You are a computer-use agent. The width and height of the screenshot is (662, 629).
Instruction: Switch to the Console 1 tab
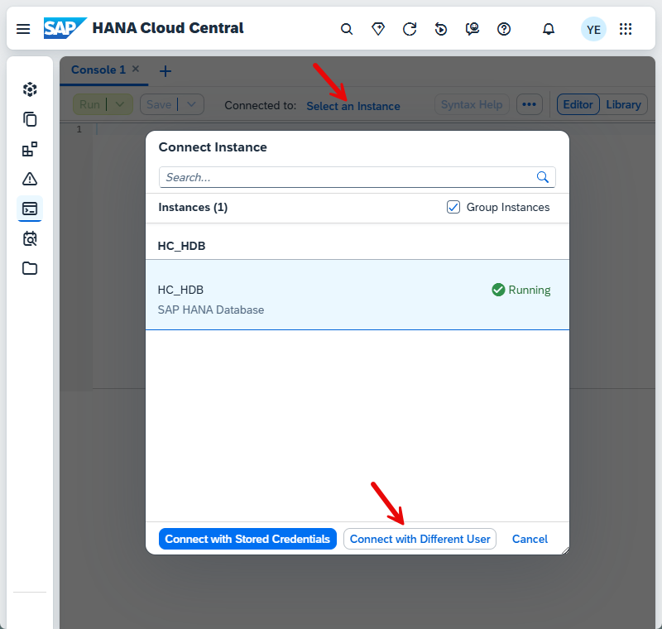pos(98,70)
